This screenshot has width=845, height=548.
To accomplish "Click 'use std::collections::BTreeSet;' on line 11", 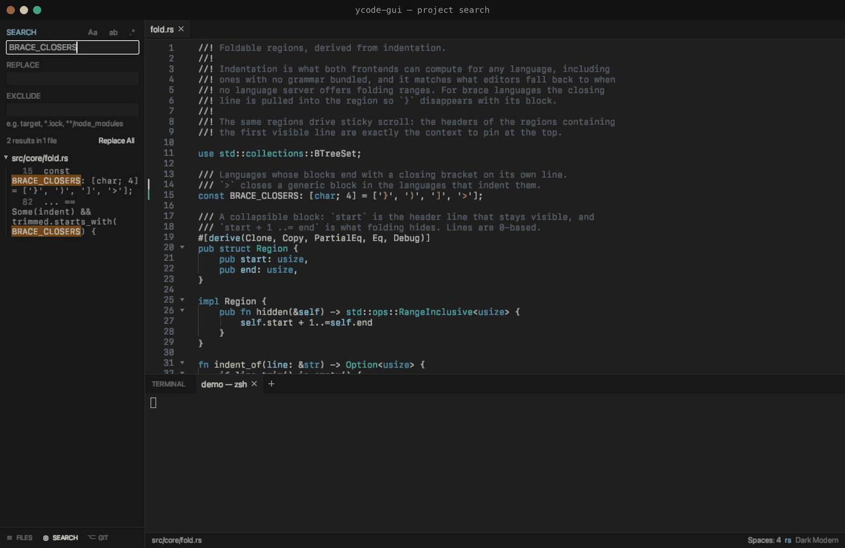I will 279,153.
